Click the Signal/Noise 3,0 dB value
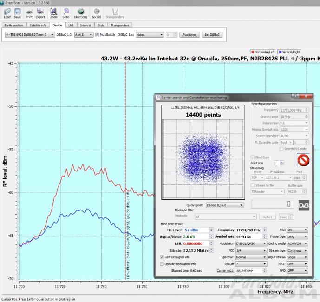Screen dimensions: 320x302 196,236
